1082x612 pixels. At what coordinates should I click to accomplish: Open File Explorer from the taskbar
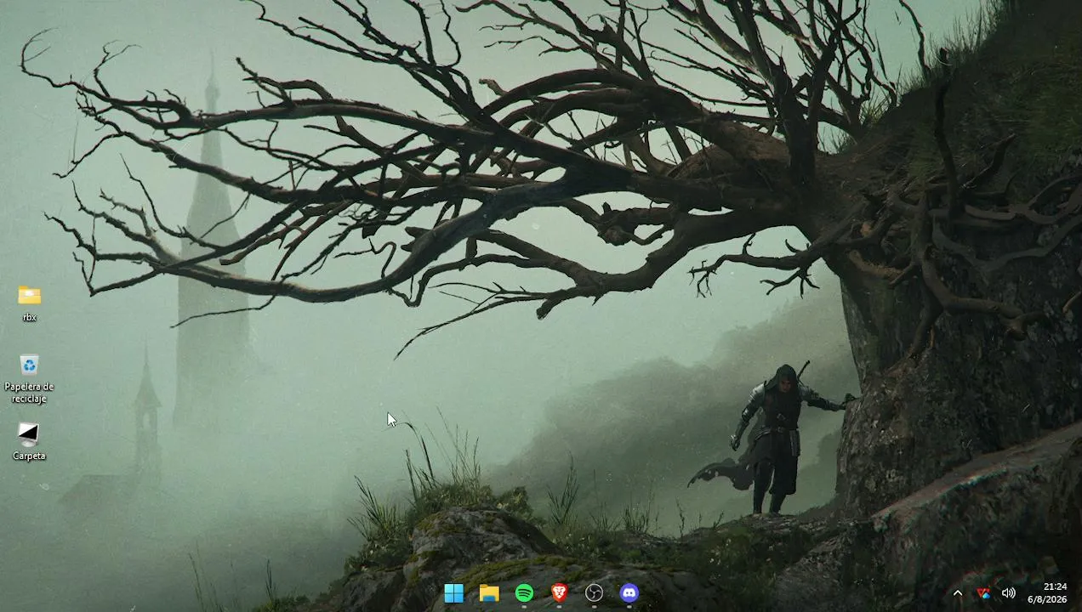click(489, 592)
